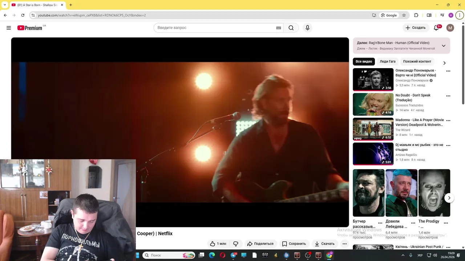Open more options for Бутчер short
Image resolution: width=465 pixels, height=261 pixels.
[x=380, y=223]
